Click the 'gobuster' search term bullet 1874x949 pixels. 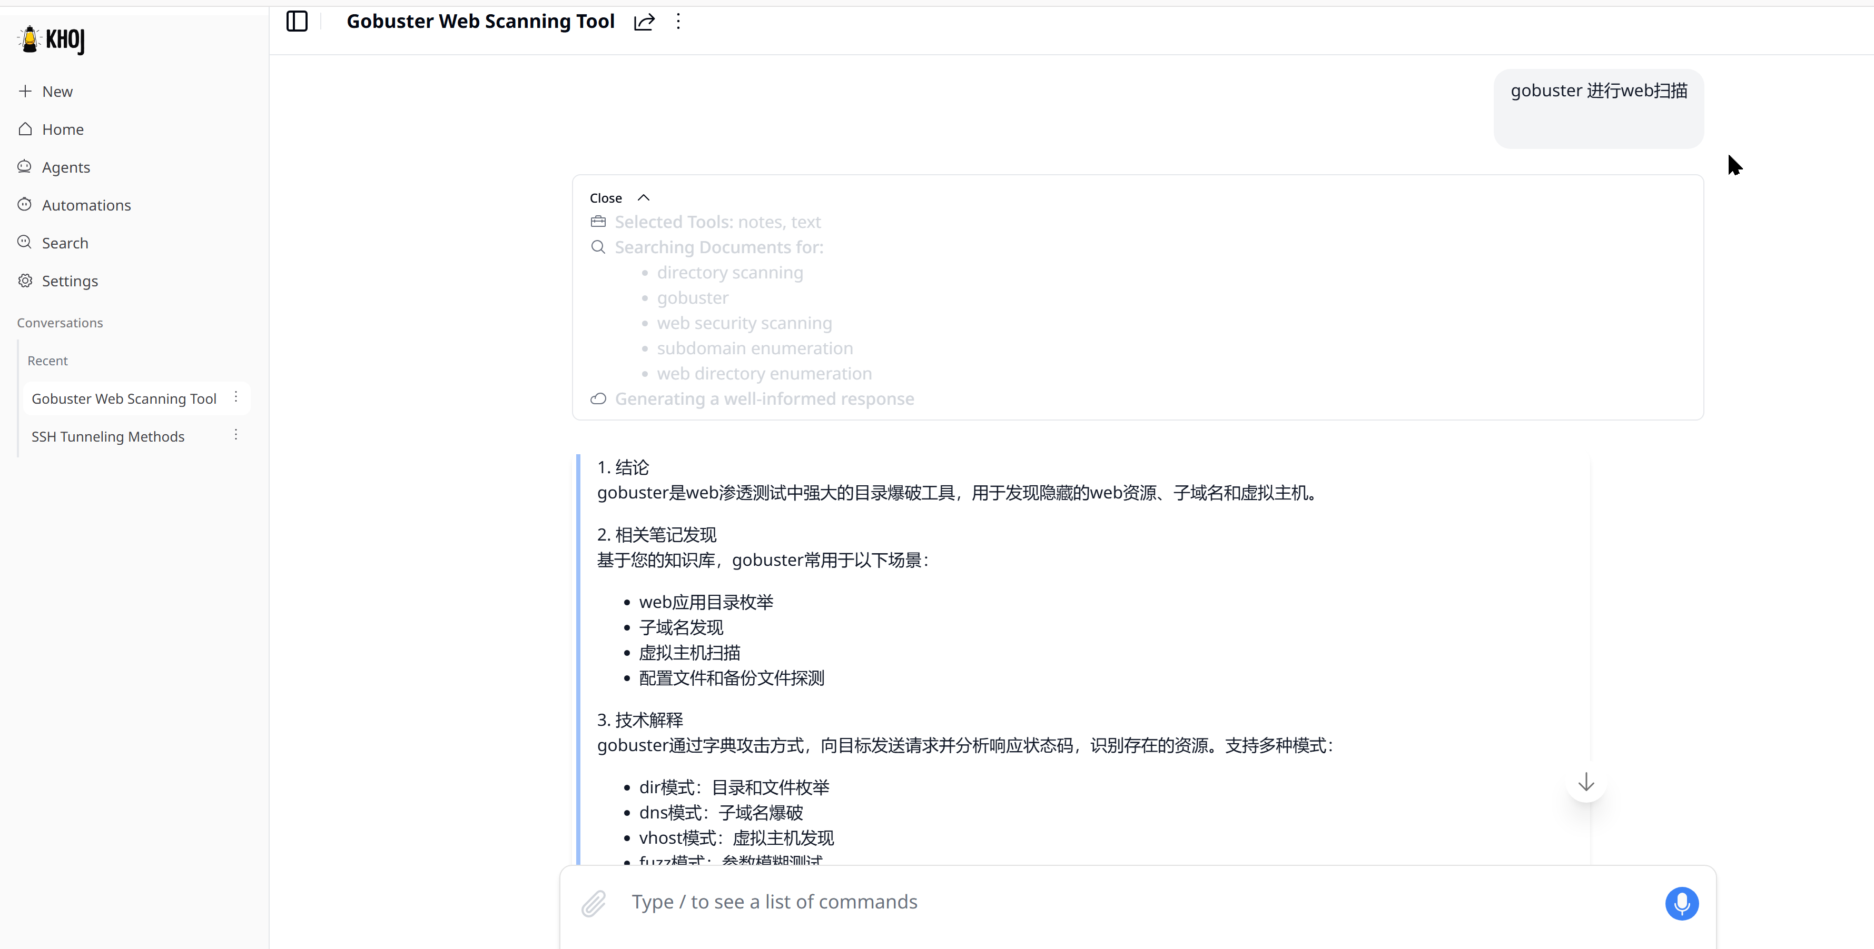click(693, 298)
